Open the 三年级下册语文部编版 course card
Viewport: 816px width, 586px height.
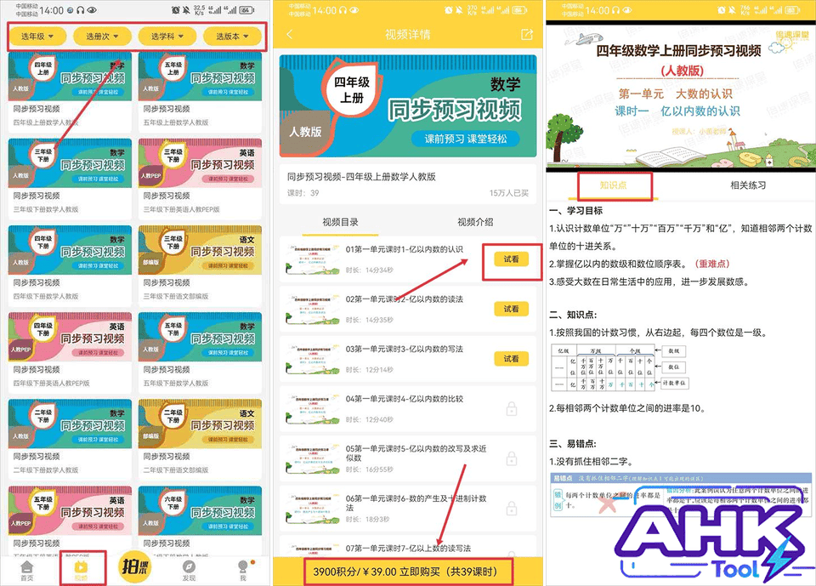tap(200, 265)
